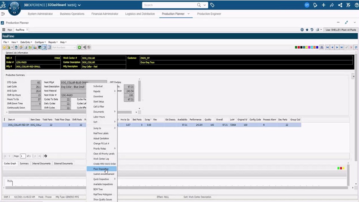Image resolution: width=359 pixels, height=202 pixels.
Task: Click the page number input field
Action: [23, 156]
